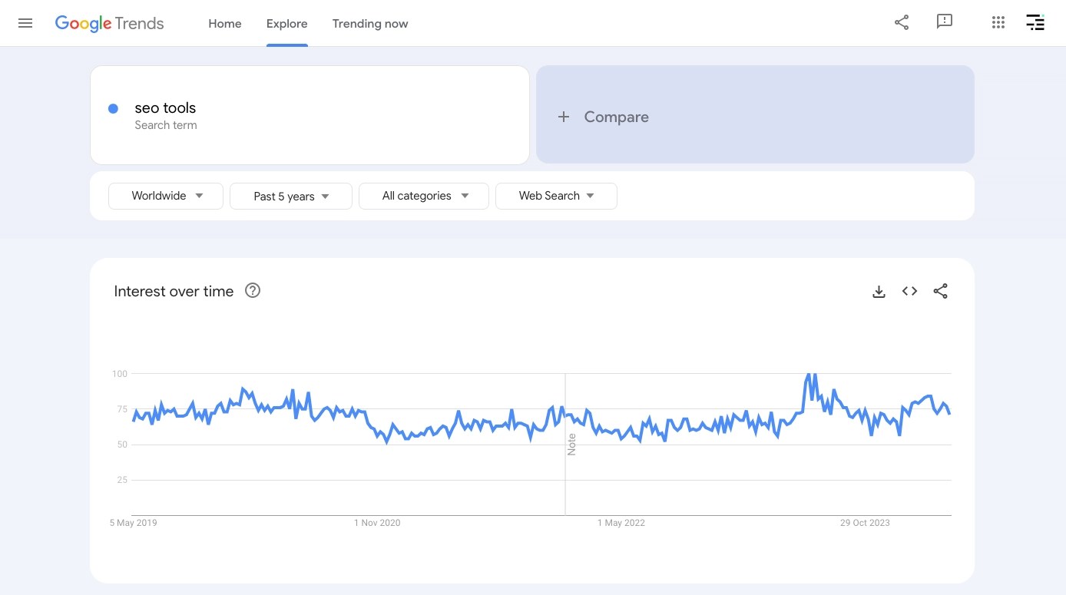Click the header share icon
Screen dimensions: 1066x595
tap(902, 23)
